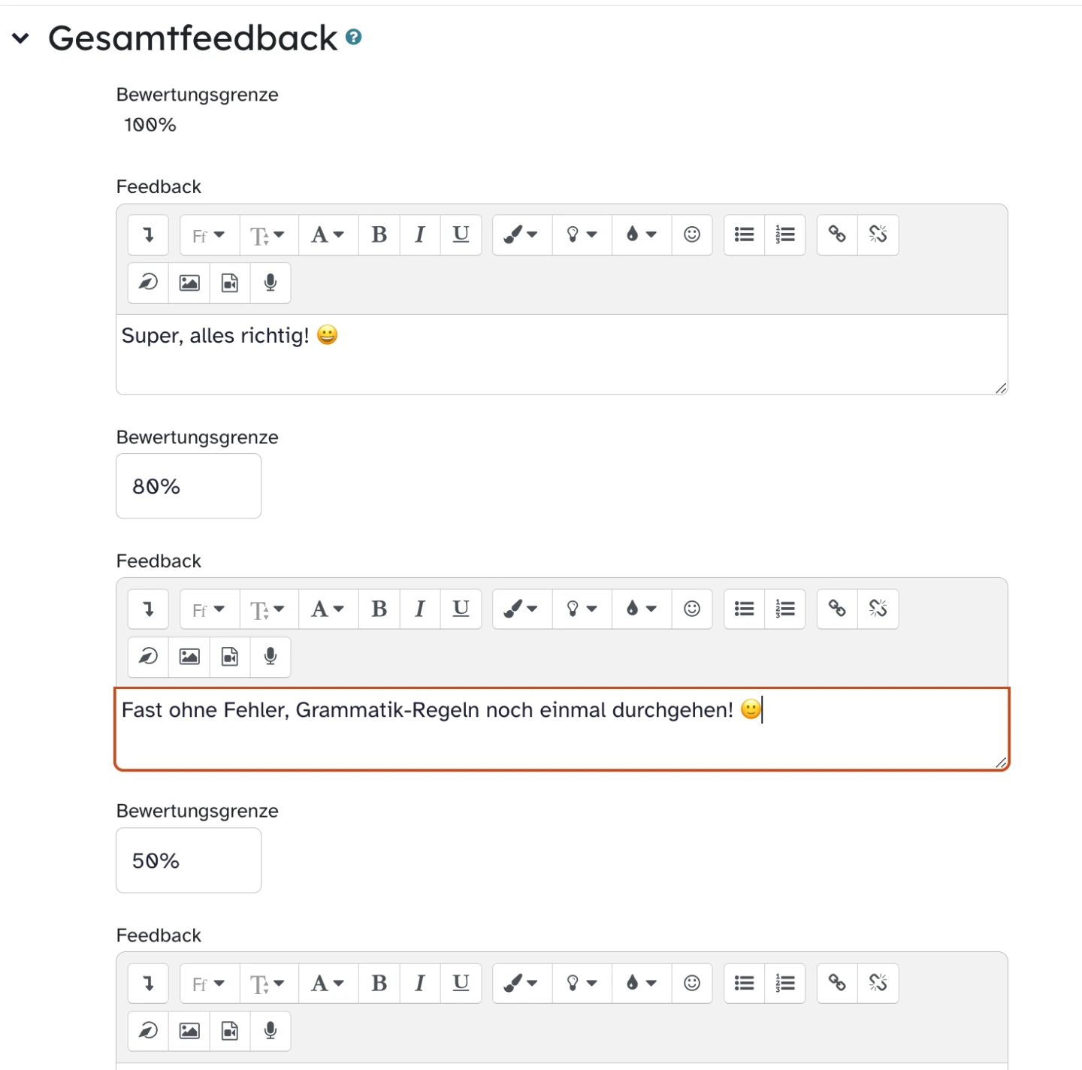Click the 80% Bewertungsgrenze input field
The height and width of the screenshot is (1070, 1082).
click(189, 486)
